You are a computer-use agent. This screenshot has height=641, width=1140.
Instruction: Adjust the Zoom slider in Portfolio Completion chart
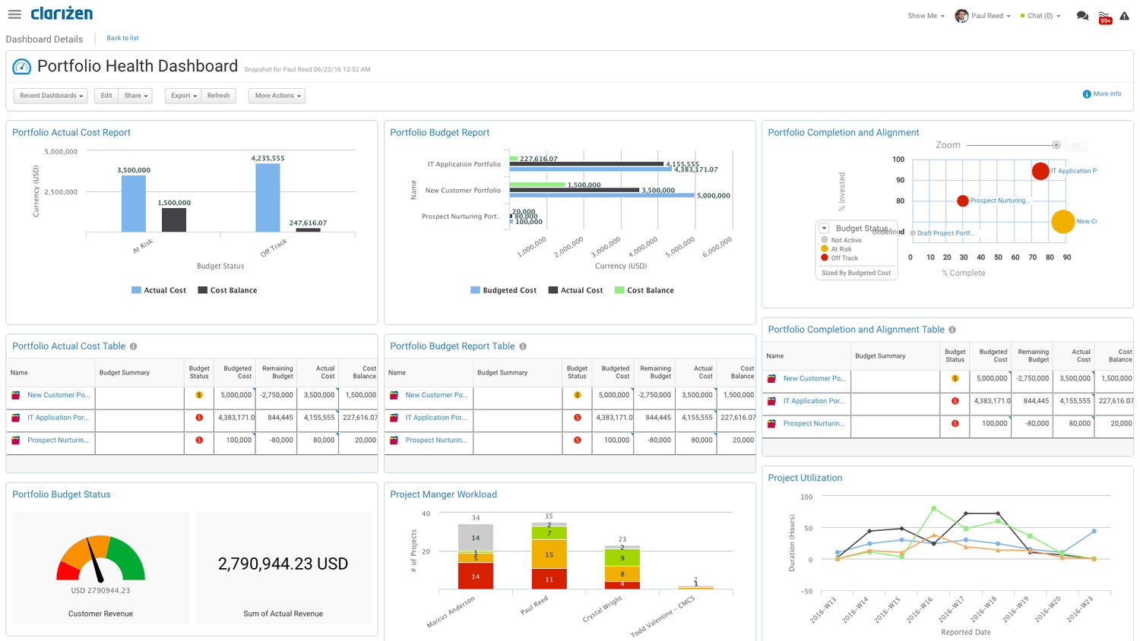coord(1056,144)
